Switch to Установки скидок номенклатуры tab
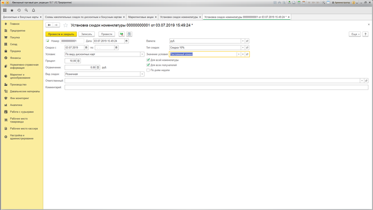This screenshot has height=210, width=373. [x=179, y=17]
